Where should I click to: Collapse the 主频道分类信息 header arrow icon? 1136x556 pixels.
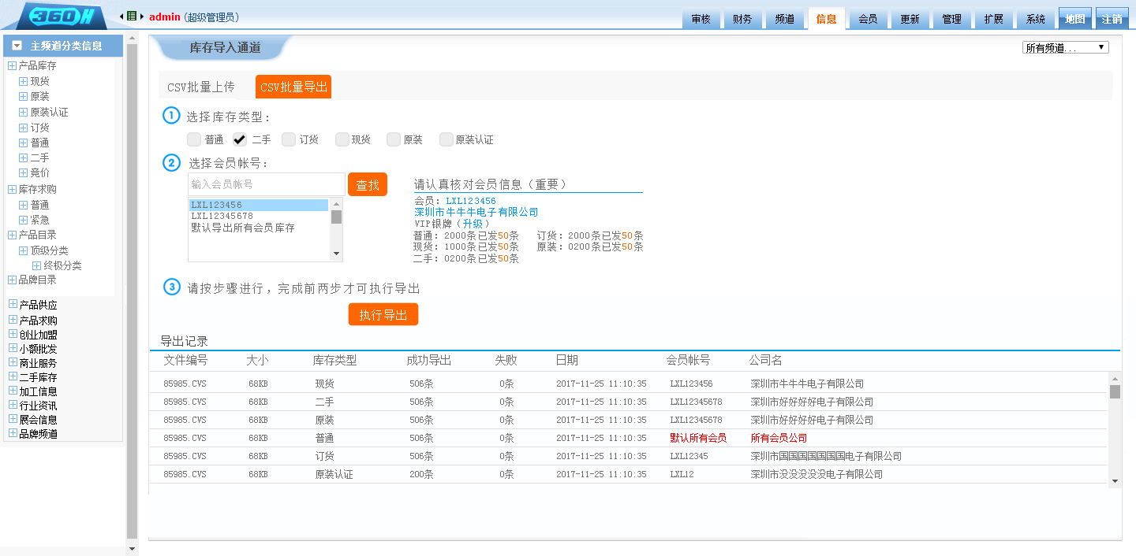click(x=17, y=46)
